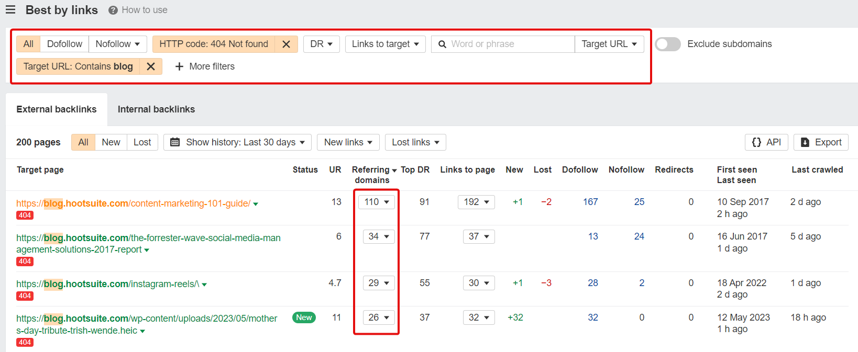Remove the Target URL Contains blog filter
Viewport: 858px width, 352px height.
pos(151,66)
